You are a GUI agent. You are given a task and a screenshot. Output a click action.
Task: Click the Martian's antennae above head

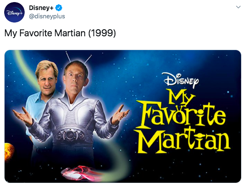[78, 57]
